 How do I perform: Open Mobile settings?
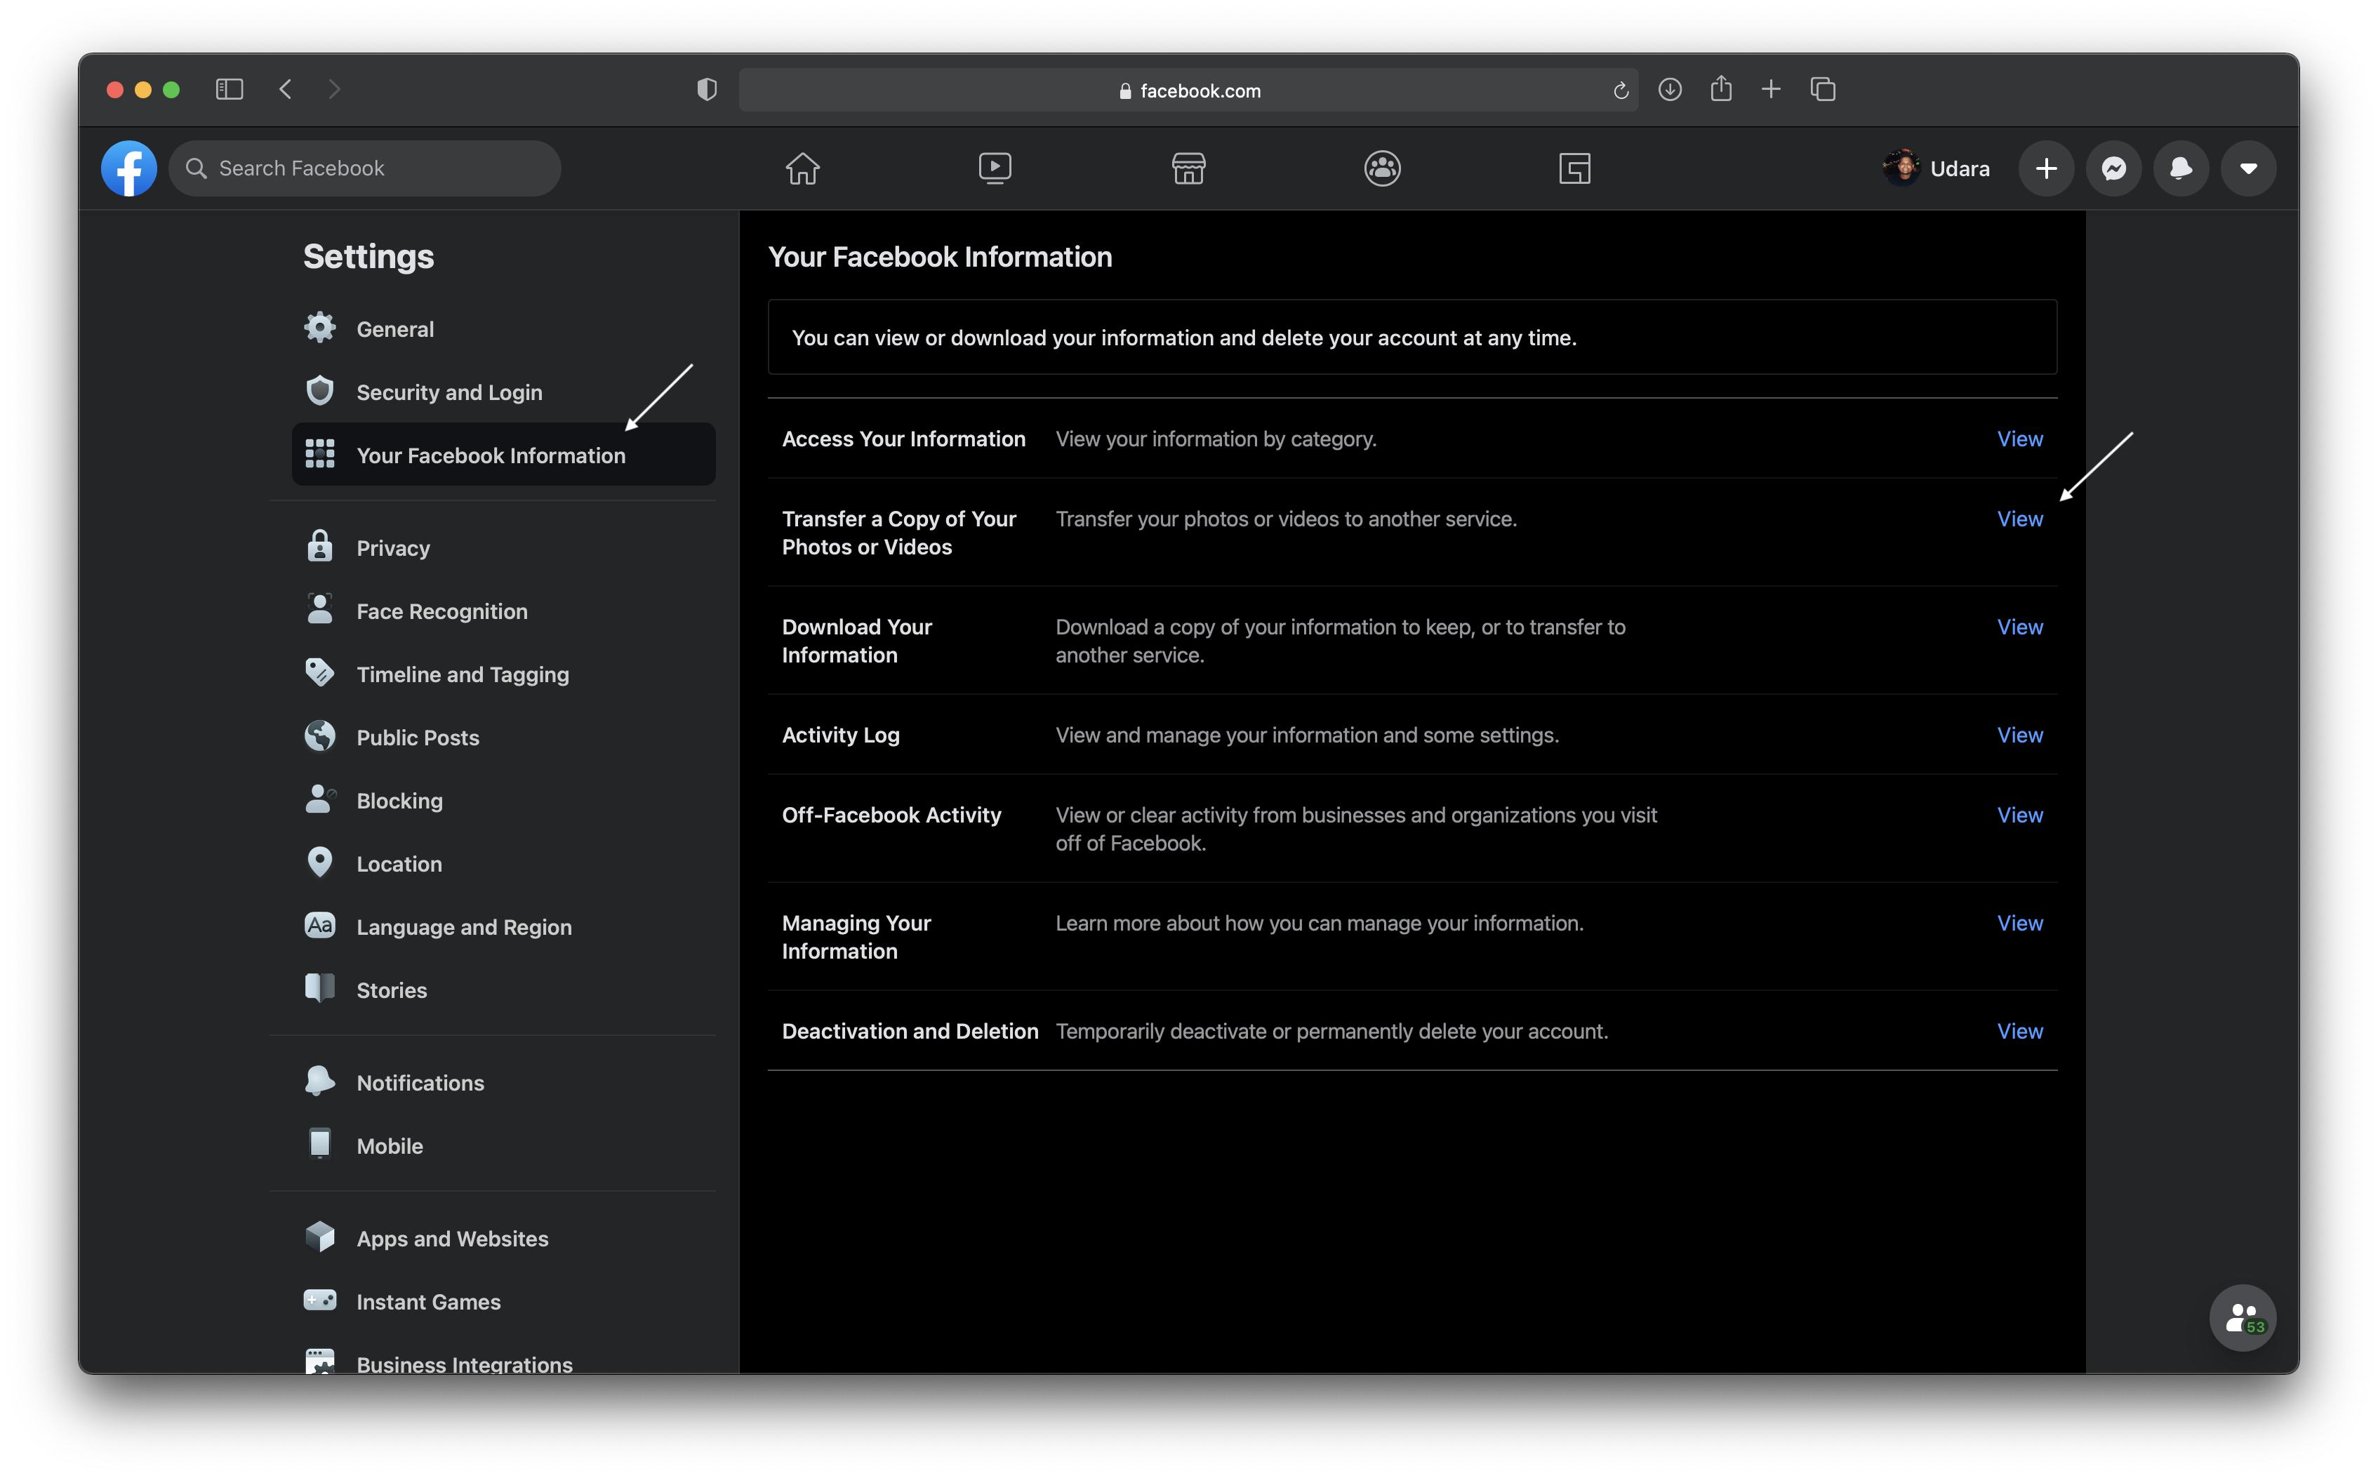[x=503, y=1145]
